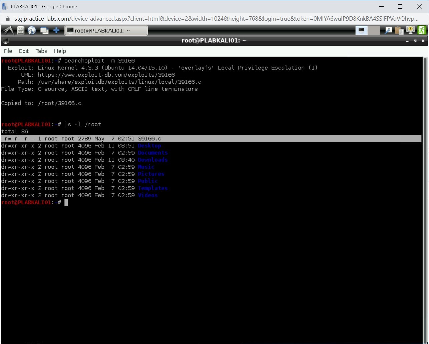The image size is (429, 344).
Task: Click the padlock icon in address bar
Action: pos(8,19)
